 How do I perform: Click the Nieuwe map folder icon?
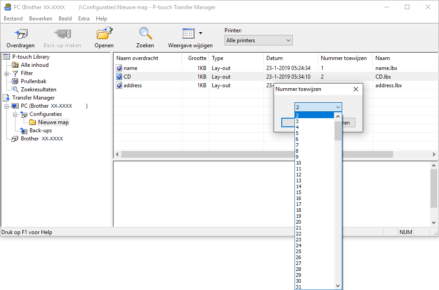[32, 122]
